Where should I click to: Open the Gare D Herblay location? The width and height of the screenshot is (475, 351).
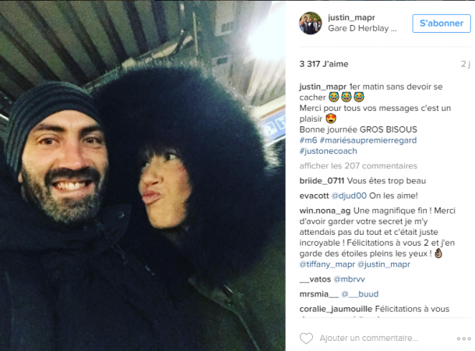tap(362, 28)
